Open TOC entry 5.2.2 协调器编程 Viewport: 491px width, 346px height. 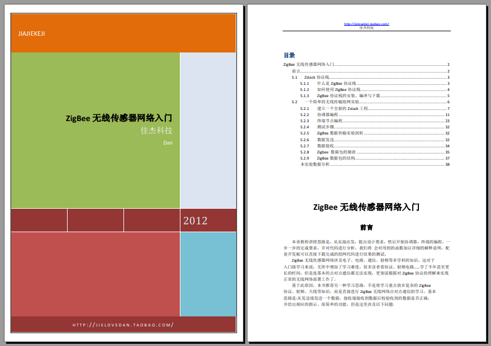coord(375,115)
